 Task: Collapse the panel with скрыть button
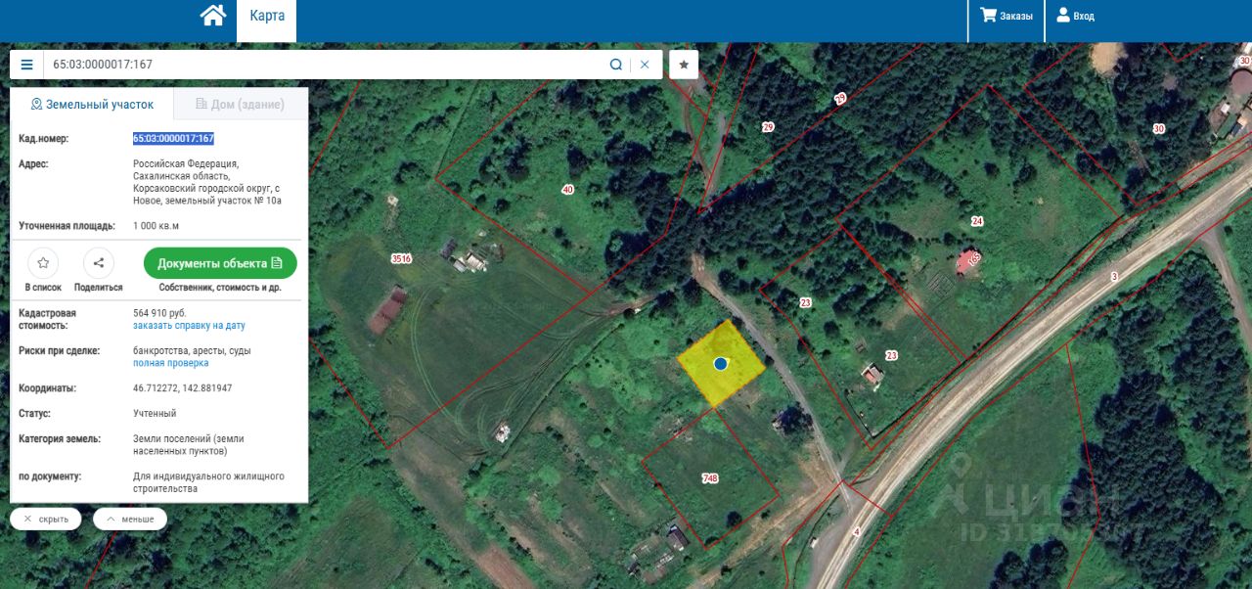[x=46, y=519]
